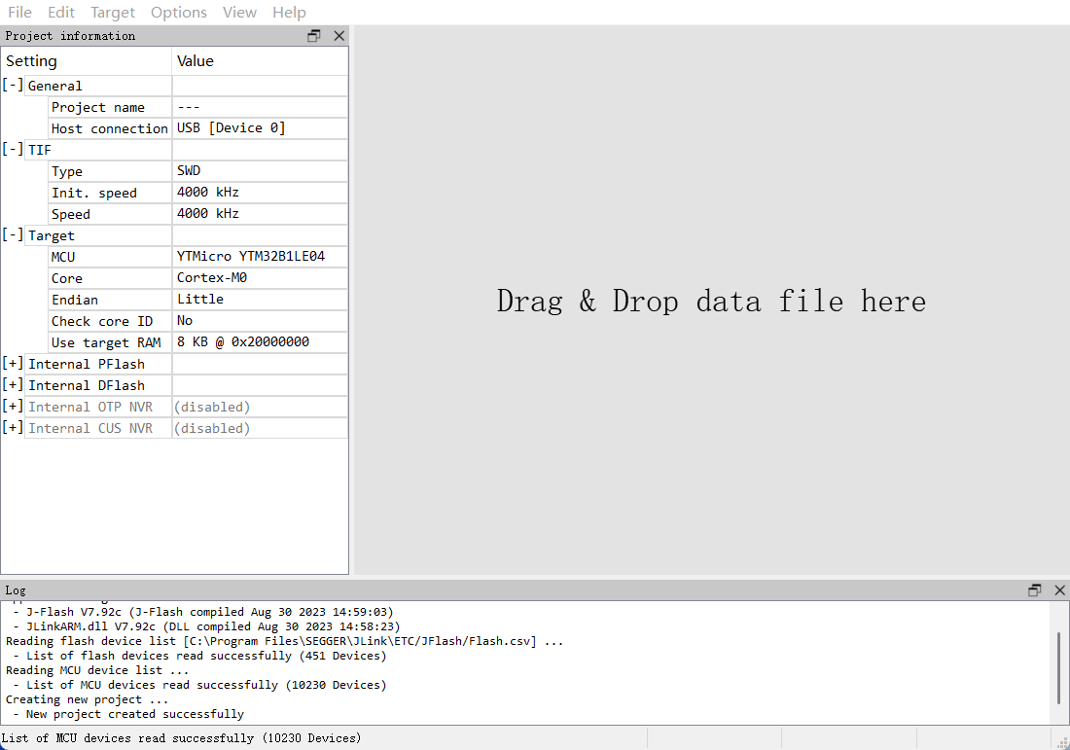Expand the disabled Internal CUS NVR section
Screen dimensions: 1070x750
(13, 427)
